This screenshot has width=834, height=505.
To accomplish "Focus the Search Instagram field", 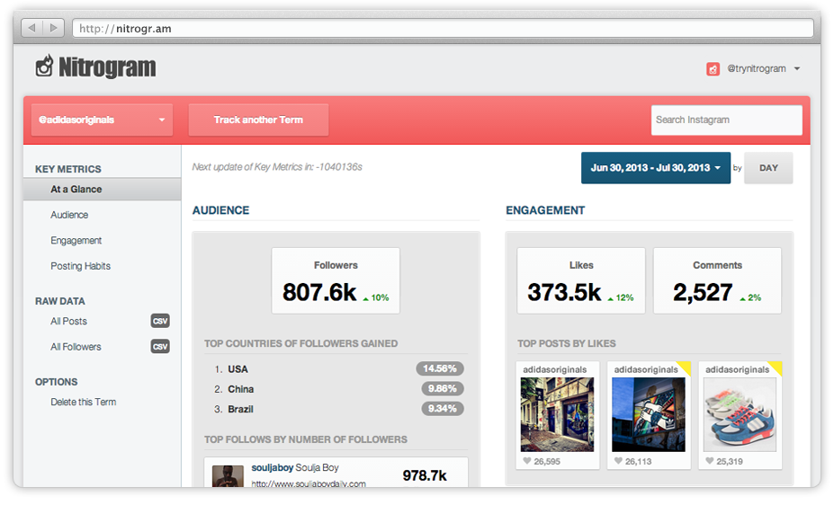I will [x=726, y=120].
